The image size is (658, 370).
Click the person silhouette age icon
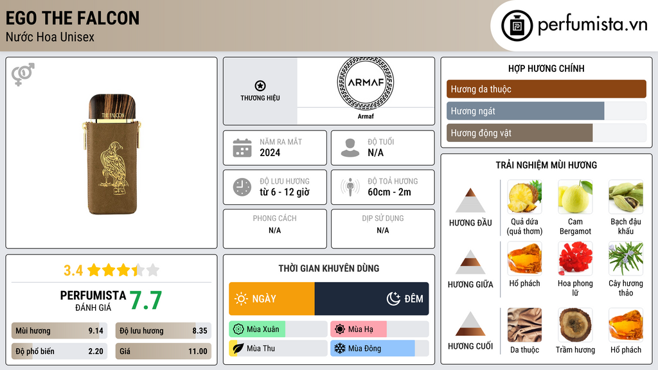point(350,148)
